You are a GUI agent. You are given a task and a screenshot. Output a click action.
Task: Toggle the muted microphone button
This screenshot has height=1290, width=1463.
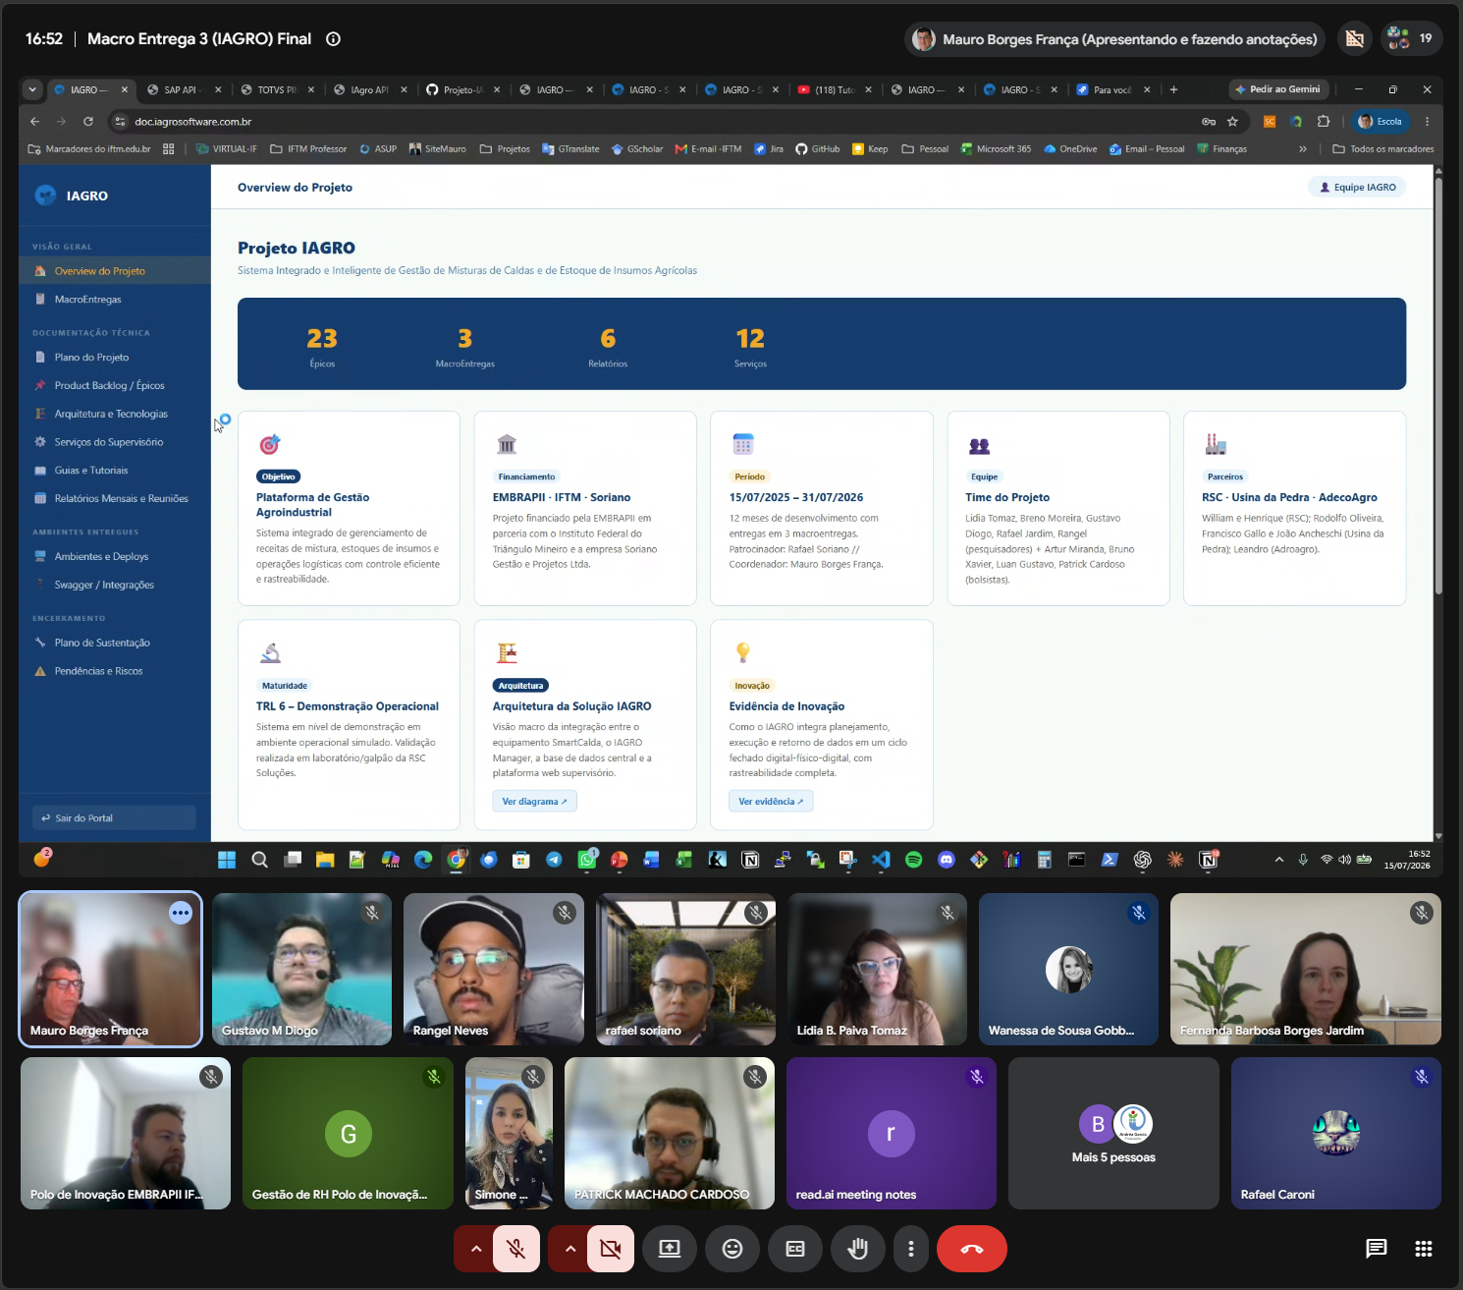[x=516, y=1249]
